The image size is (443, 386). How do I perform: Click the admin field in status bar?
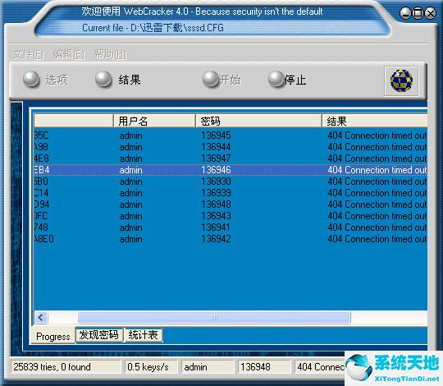208,367
